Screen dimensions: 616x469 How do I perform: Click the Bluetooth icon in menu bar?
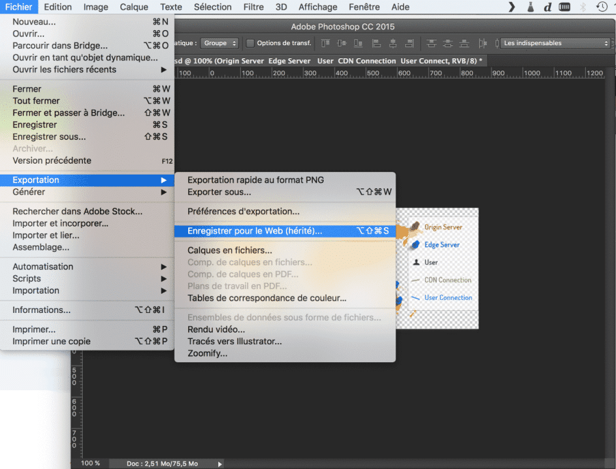584,7
